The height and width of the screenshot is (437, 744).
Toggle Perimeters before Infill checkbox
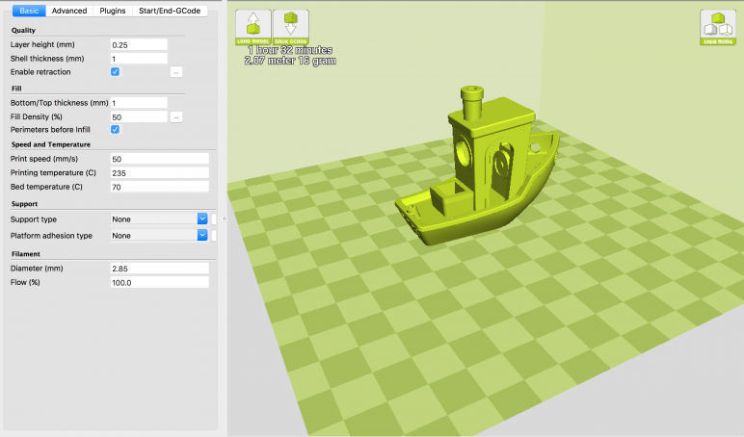(x=115, y=129)
